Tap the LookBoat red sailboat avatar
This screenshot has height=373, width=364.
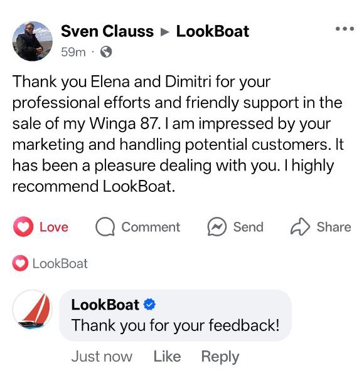(33, 310)
